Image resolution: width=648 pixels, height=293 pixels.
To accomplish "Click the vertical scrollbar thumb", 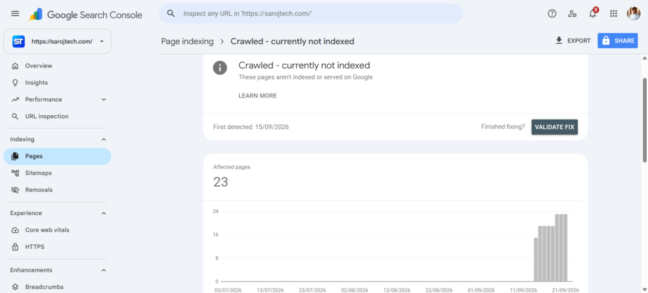I will pyautogui.click(x=644, y=120).
